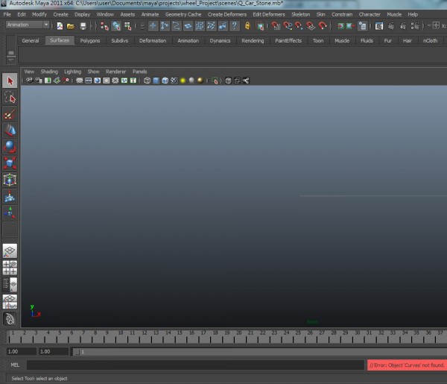Screen dimensions: 447x384
Task: Activate the Move tool cone icon
Action: coord(10,130)
